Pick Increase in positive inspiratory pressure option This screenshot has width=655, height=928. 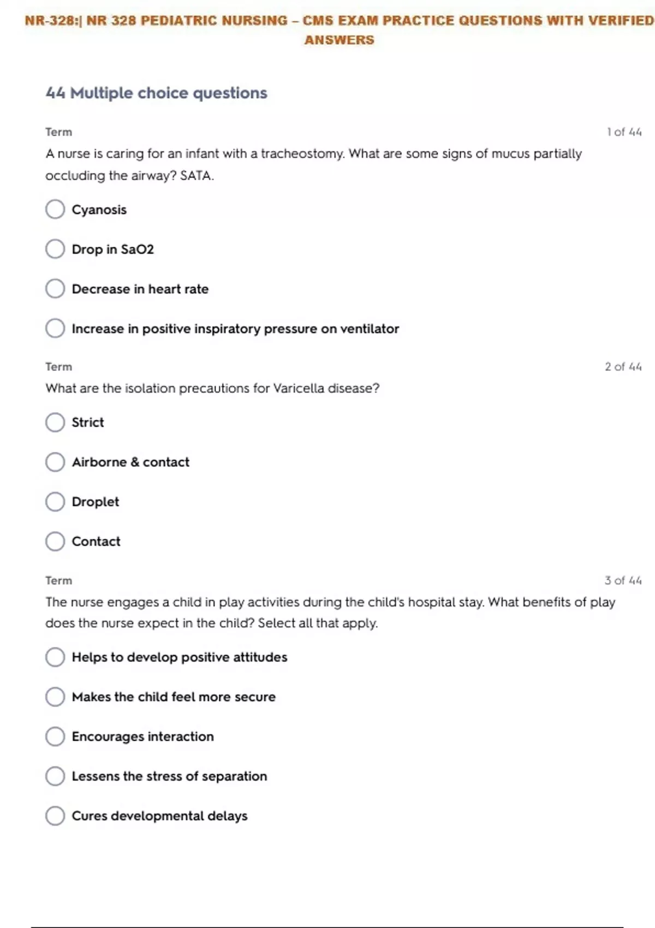click(55, 329)
